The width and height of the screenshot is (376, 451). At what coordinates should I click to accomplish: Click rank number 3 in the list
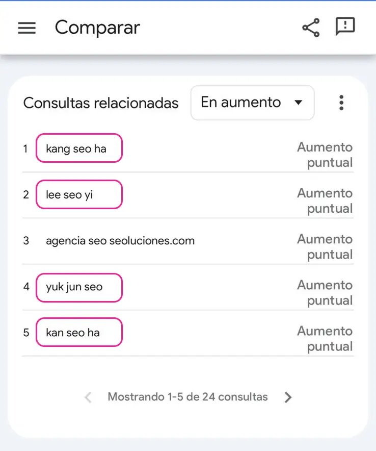coord(26,241)
